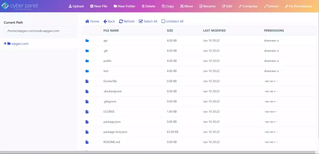Viewport: 319px width, 154px height.
Task: Go to Home directory
Action: coord(92,21)
